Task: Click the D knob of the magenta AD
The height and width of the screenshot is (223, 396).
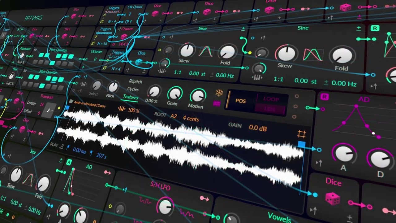Action: (381, 159)
